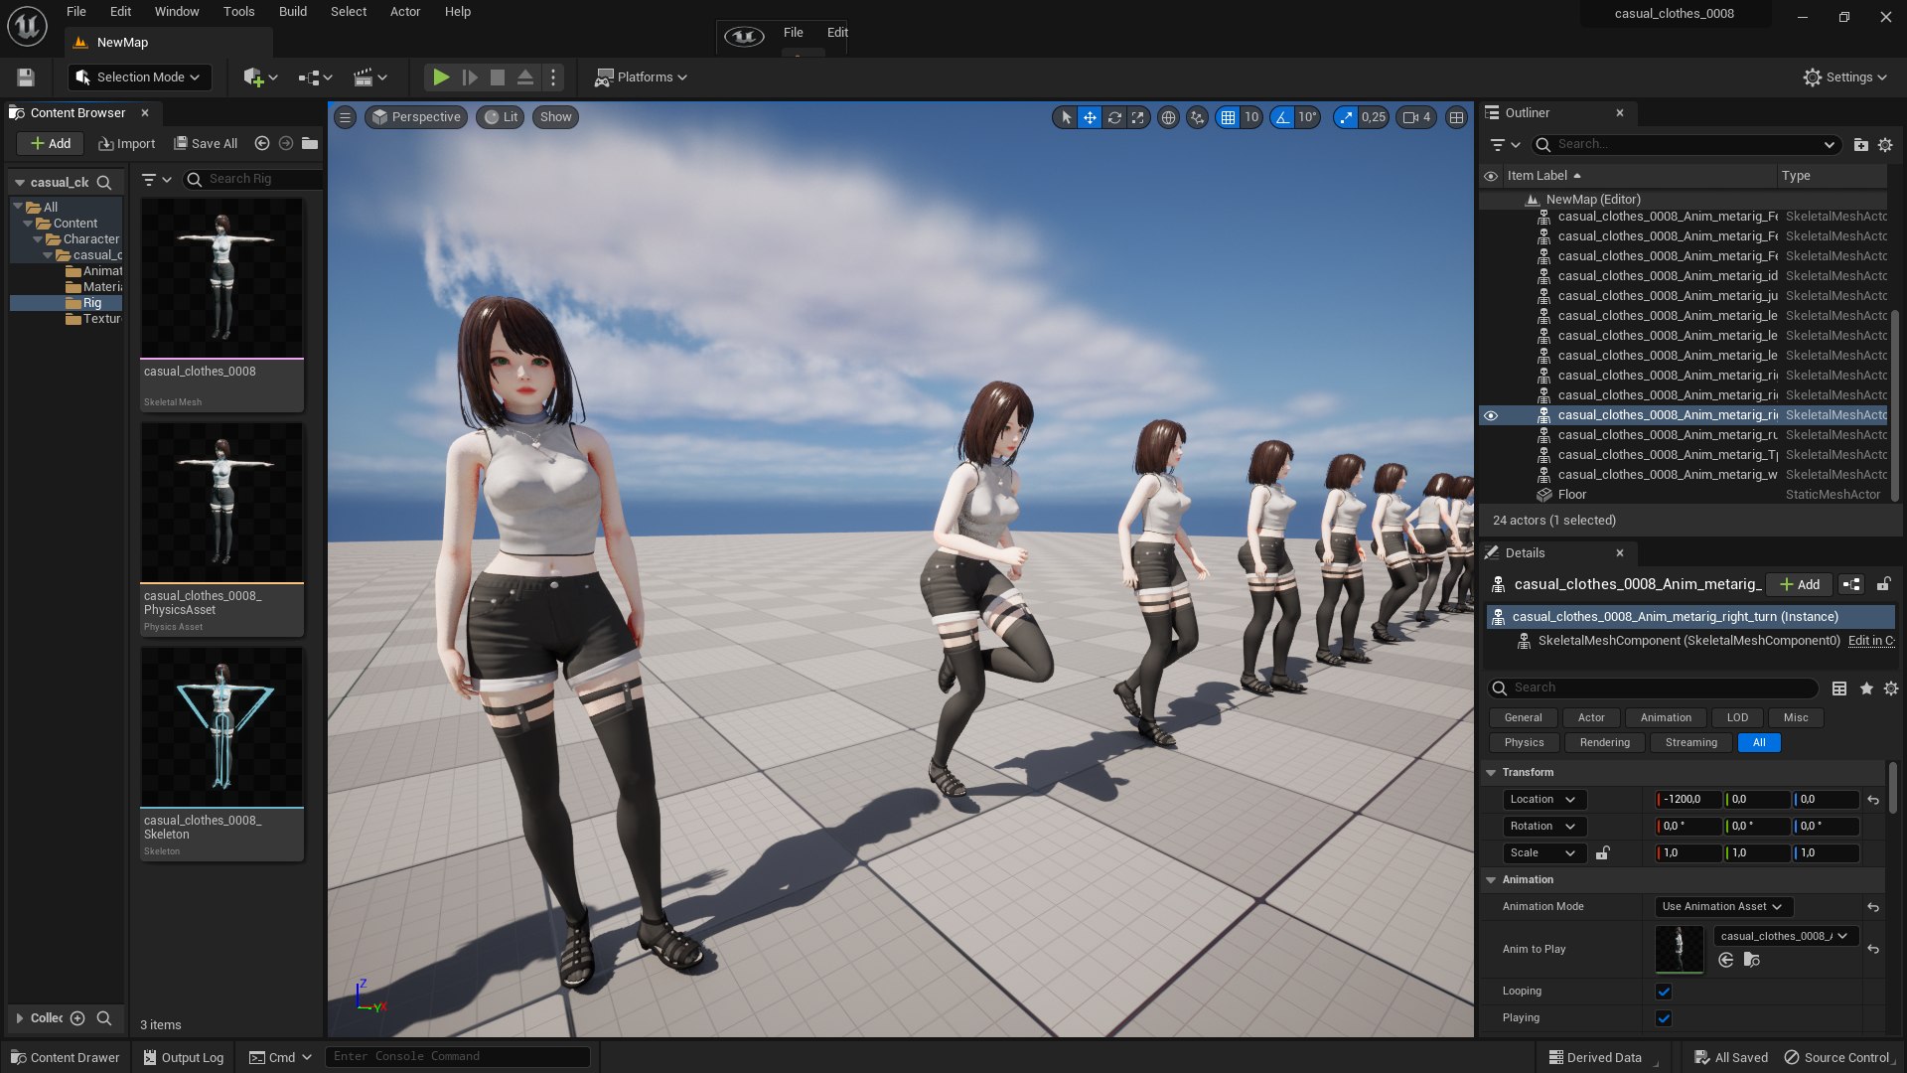Uncheck the Looping checkbox
Image resolution: width=1907 pixels, height=1073 pixels.
click(x=1664, y=992)
